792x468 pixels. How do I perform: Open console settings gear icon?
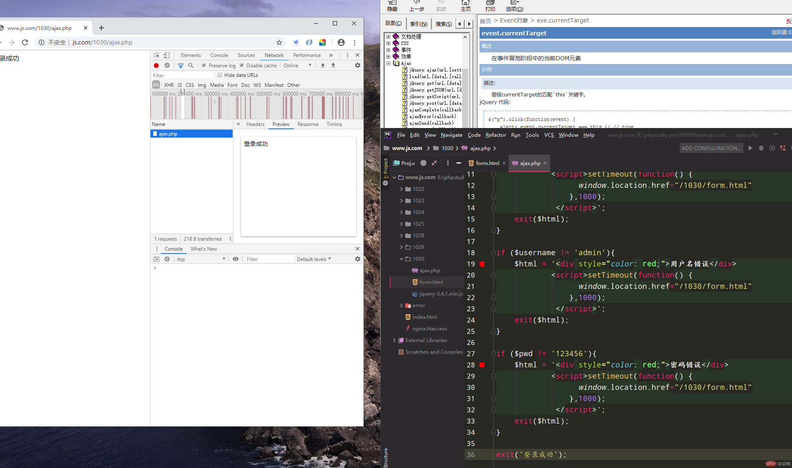[357, 259]
